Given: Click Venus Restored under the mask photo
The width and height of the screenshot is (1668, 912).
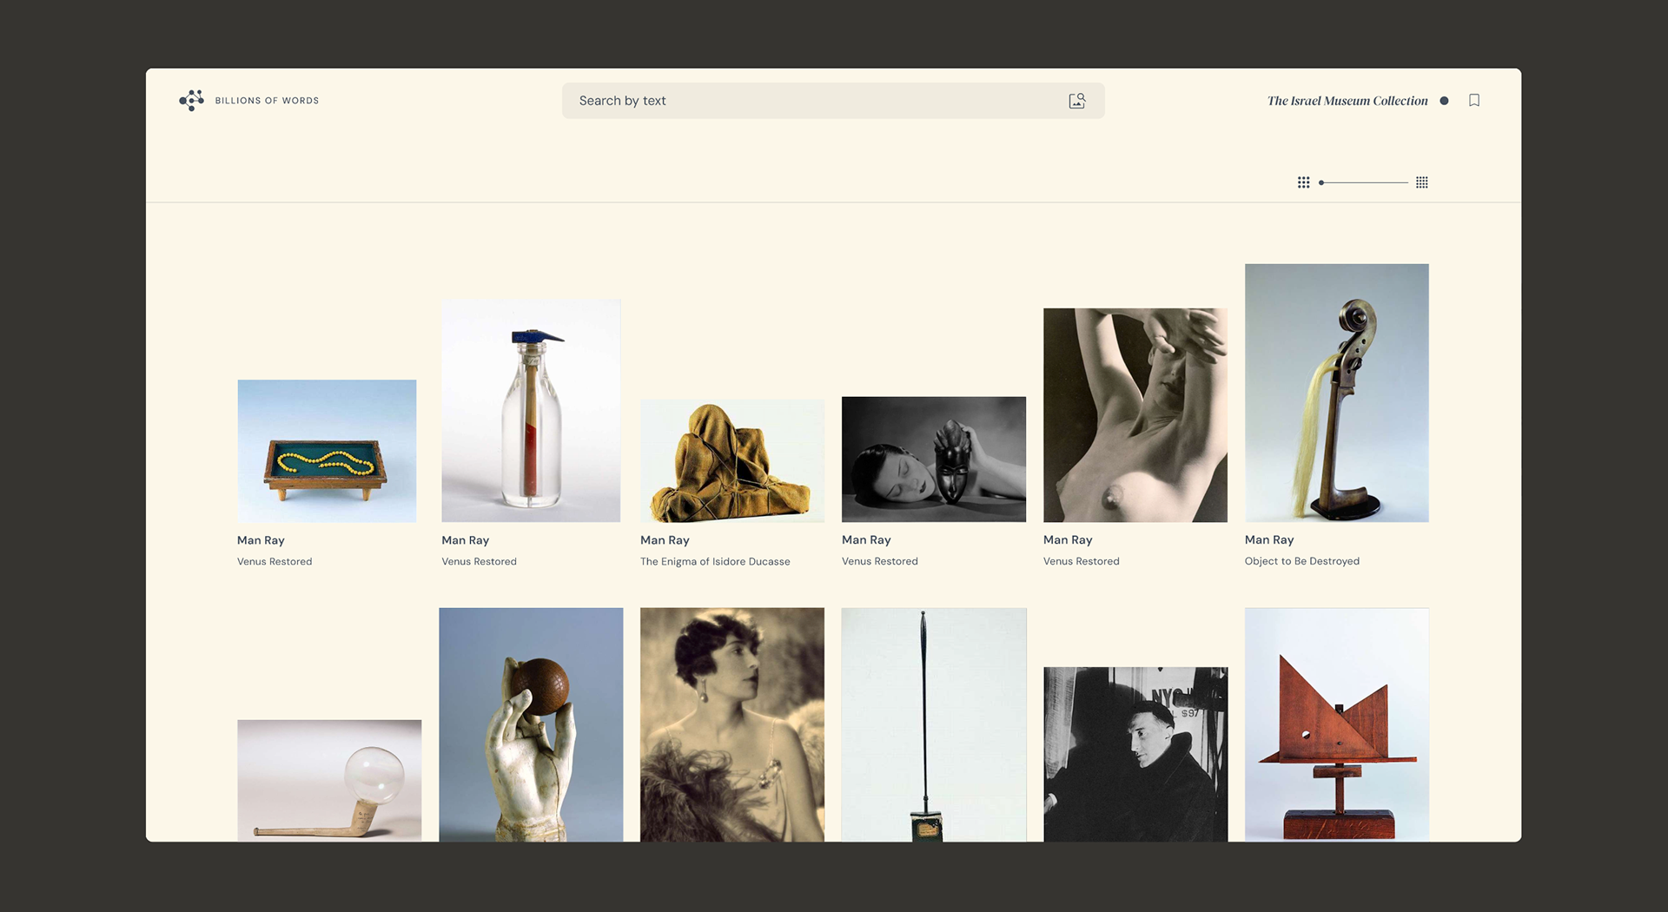Looking at the screenshot, I should tap(879, 561).
